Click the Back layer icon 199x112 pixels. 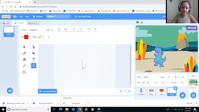click(95, 30)
